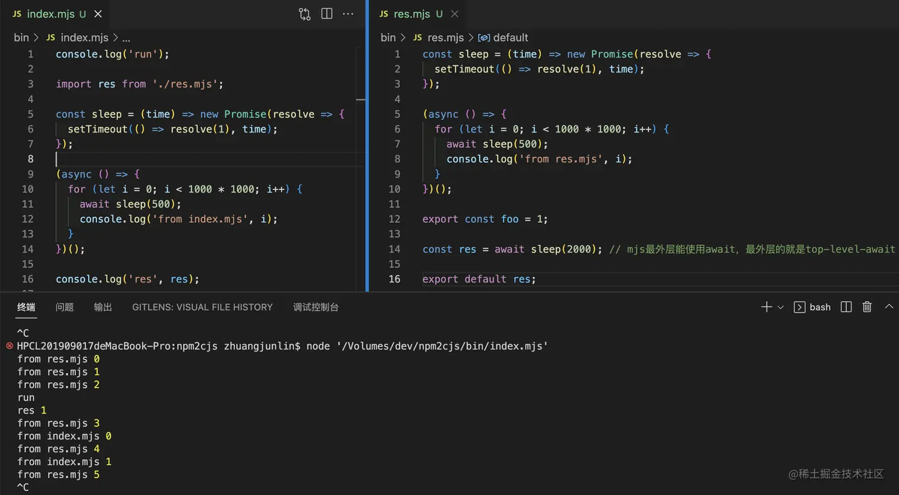Click terminal output 'from index.mjs 0'
This screenshot has height=495, width=899.
[x=64, y=436]
